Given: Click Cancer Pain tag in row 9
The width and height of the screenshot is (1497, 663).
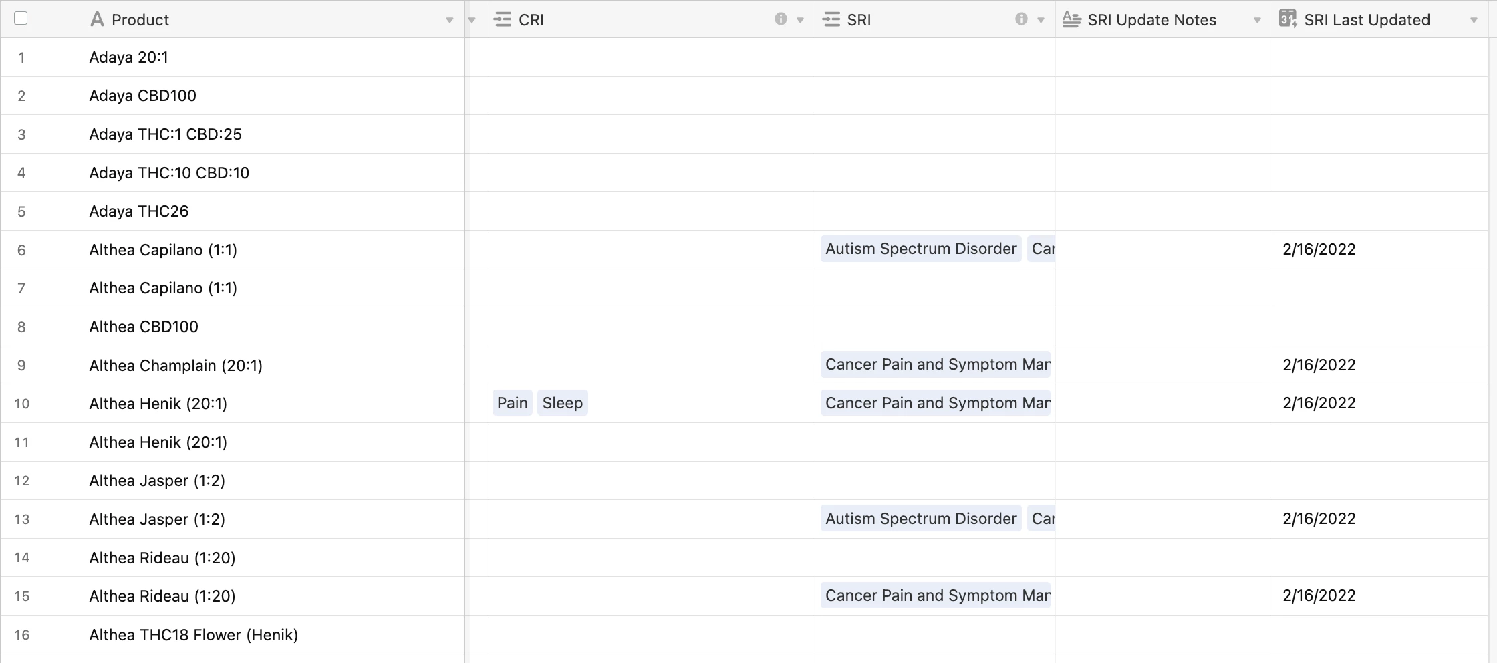Looking at the screenshot, I should pos(936,364).
